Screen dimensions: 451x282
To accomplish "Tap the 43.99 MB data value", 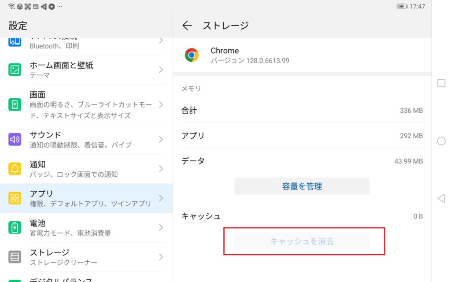I will (408, 161).
